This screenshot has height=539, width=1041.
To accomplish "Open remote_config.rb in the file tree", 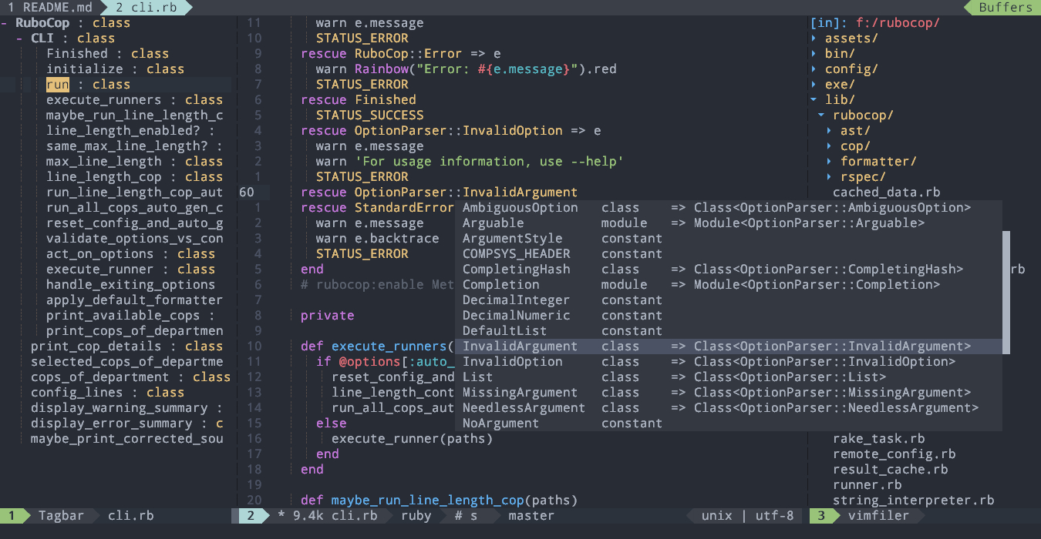I will click(894, 454).
